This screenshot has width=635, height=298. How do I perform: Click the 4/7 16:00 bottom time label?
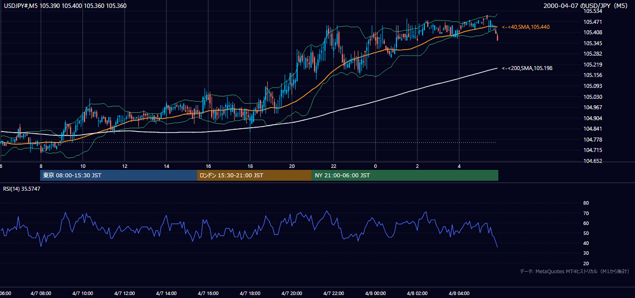point(208,294)
